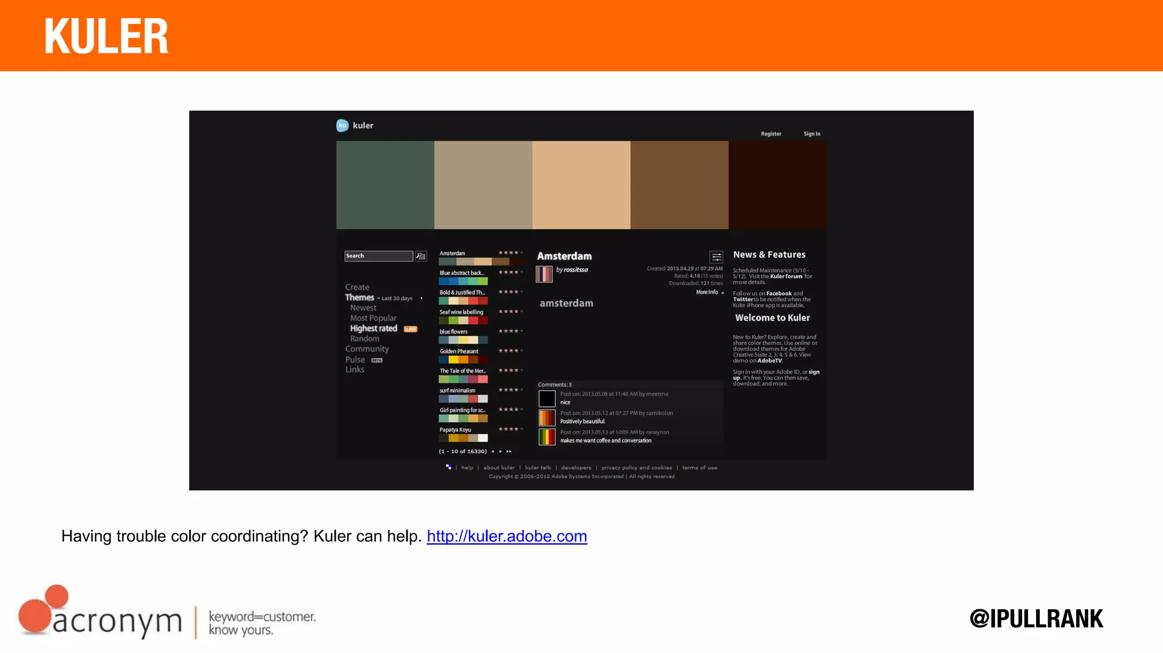Viewport: 1163px width, 653px height.
Task: Click the star rating of Amsterdam theme
Action: tap(511, 252)
